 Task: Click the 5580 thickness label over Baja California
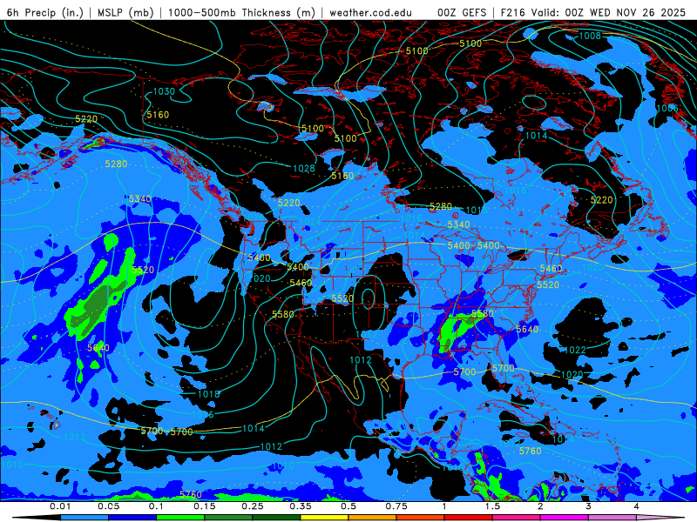[x=283, y=315]
